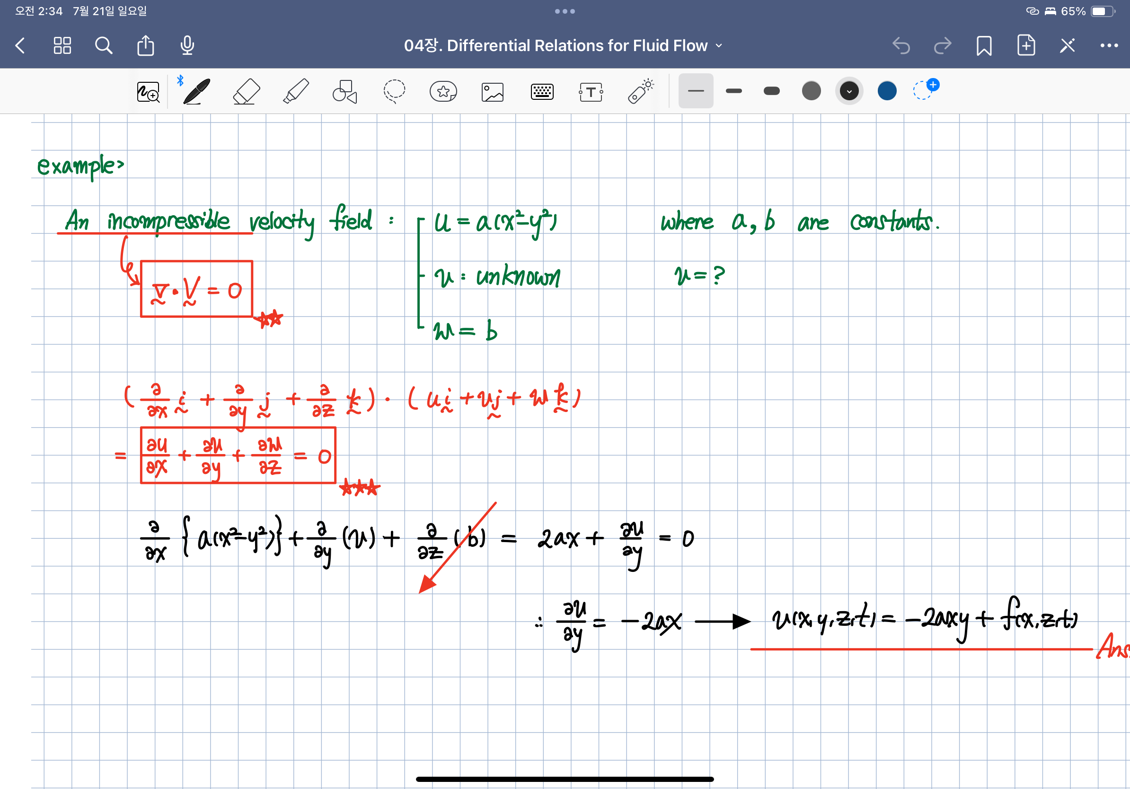Open the share and export menu
The image size is (1130, 789).
coord(145,46)
